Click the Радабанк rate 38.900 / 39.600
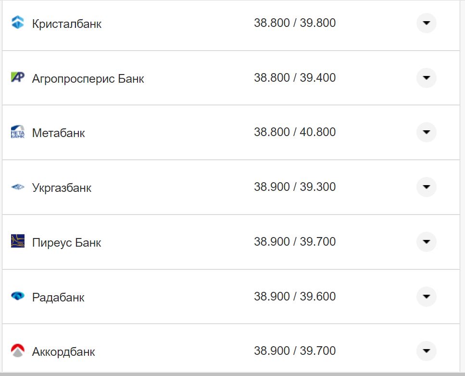This screenshot has height=376, width=465. [295, 297]
